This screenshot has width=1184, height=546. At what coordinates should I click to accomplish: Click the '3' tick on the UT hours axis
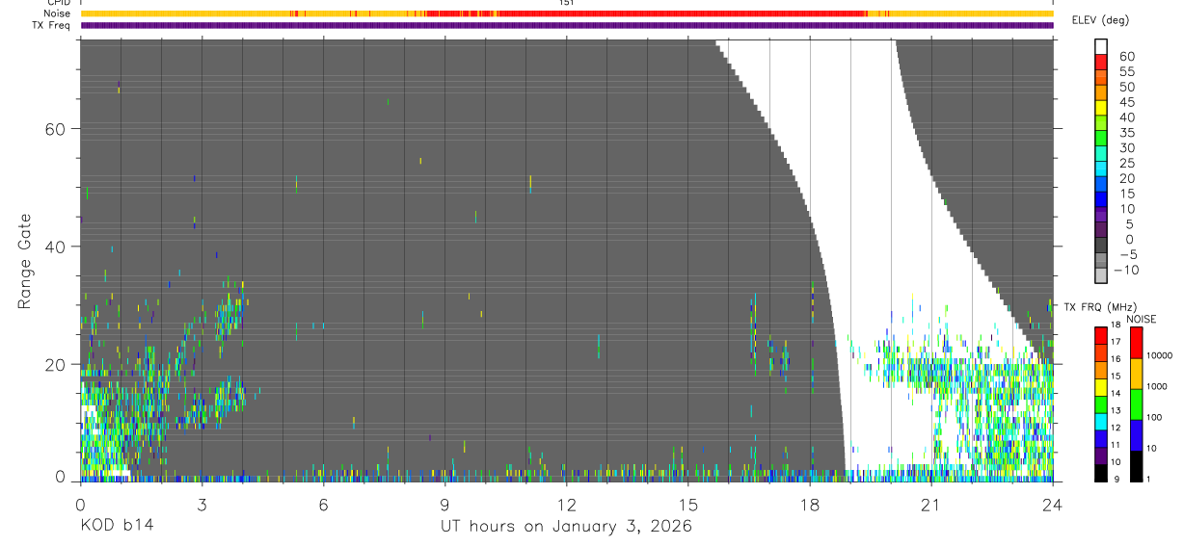[202, 505]
